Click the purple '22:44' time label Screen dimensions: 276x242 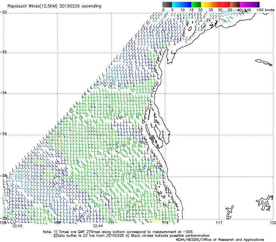tap(98, 226)
